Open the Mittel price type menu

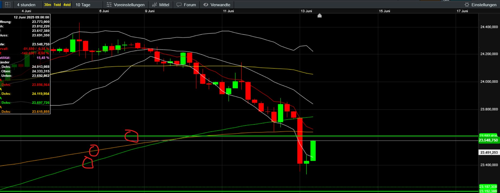(161, 5)
